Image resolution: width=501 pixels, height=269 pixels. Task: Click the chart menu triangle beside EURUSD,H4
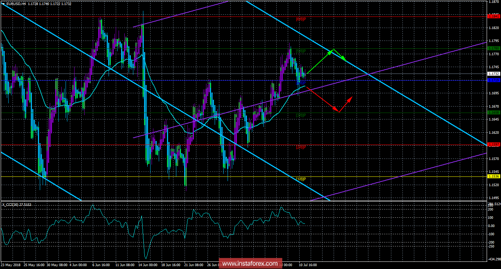point(3,4)
